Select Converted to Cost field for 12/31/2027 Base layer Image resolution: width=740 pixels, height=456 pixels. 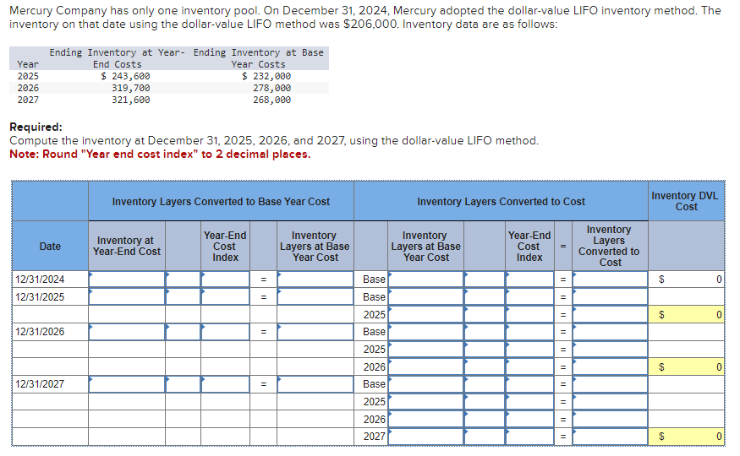610,384
